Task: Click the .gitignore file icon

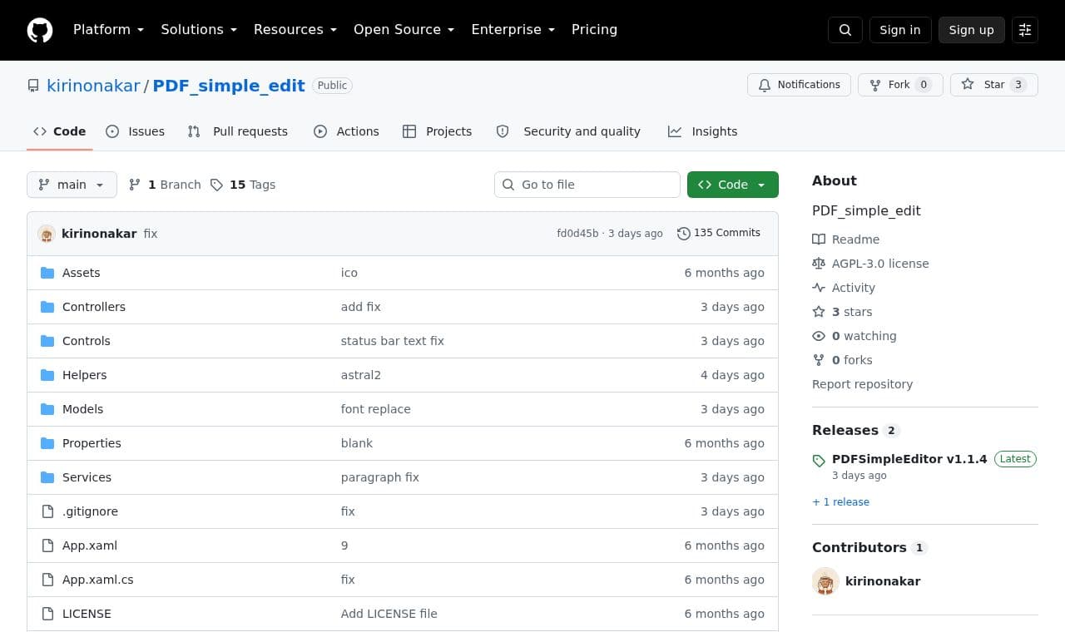Action: click(47, 511)
